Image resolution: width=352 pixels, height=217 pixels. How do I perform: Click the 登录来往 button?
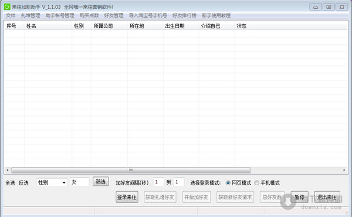[127, 197]
